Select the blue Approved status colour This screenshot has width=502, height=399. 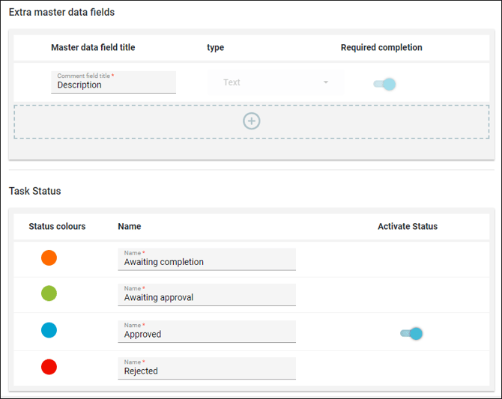[x=49, y=330]
